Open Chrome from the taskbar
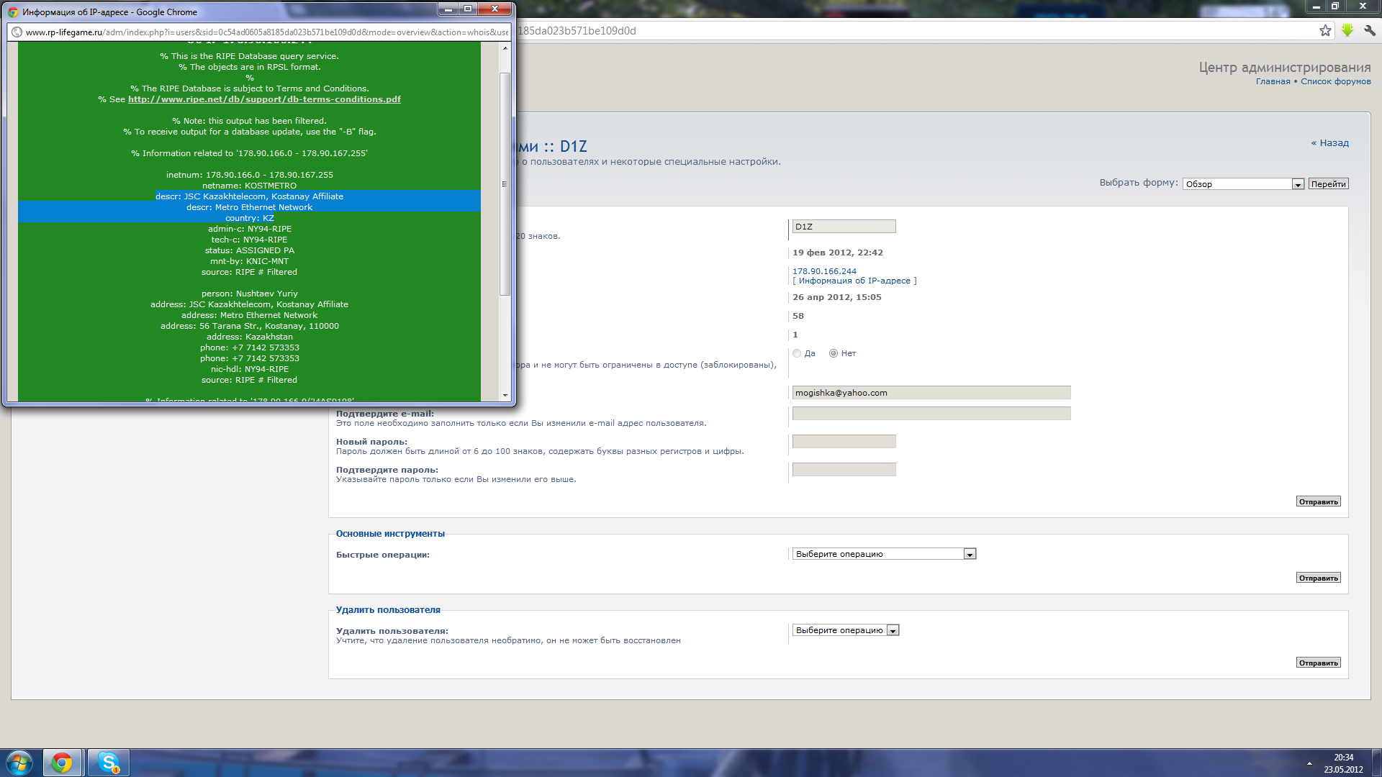This screenshot has height=777, width=1382. click(62, 763)
